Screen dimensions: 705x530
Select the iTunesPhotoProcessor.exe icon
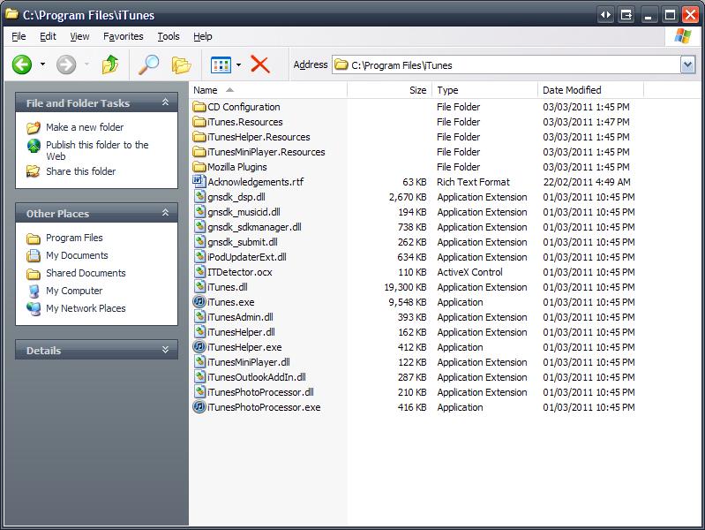(x=199, y=407)
